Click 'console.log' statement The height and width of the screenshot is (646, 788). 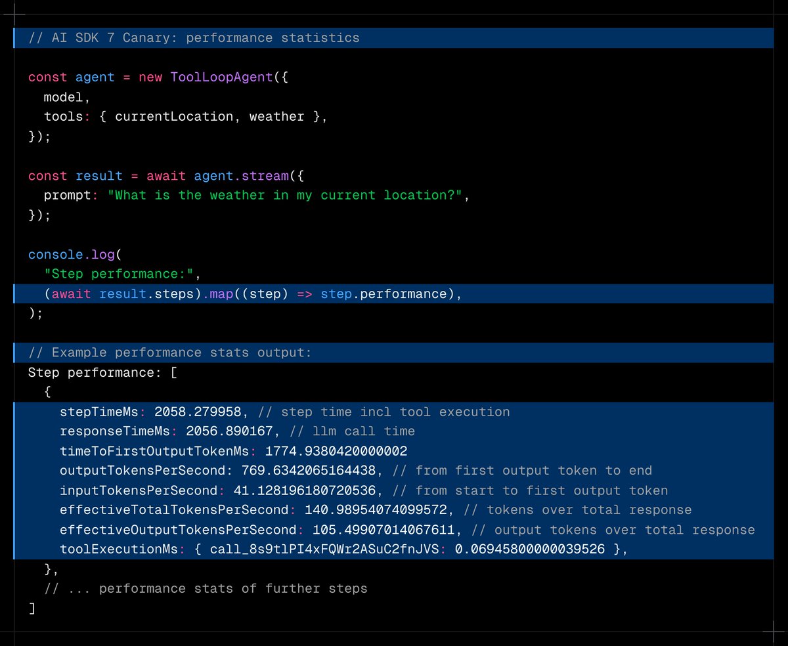pos(71,254)
